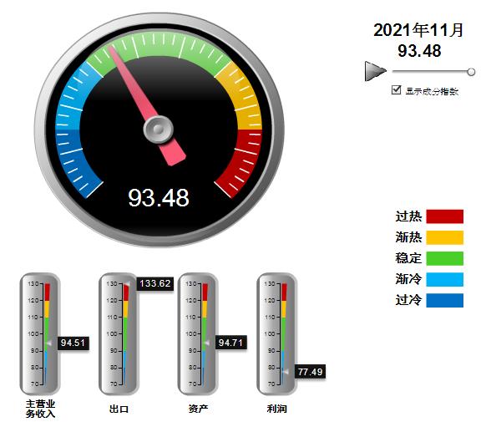Screen dimensions: 481x422
Task: Click the 77.49 value label
Action: point(310,372)
